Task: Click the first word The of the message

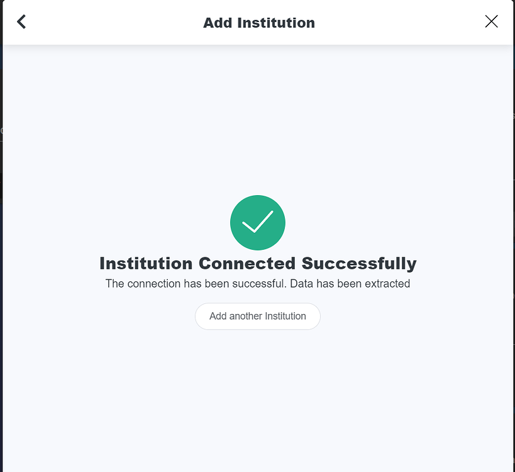Action: click(114, 283)
